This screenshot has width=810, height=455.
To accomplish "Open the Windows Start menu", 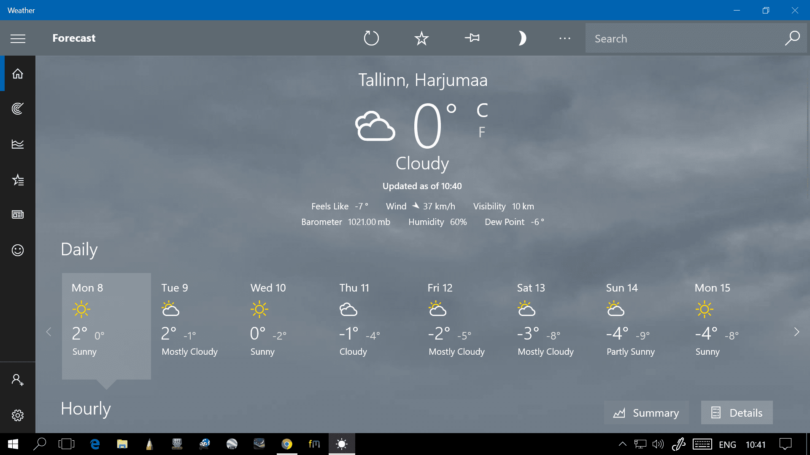I will [13, 444].
